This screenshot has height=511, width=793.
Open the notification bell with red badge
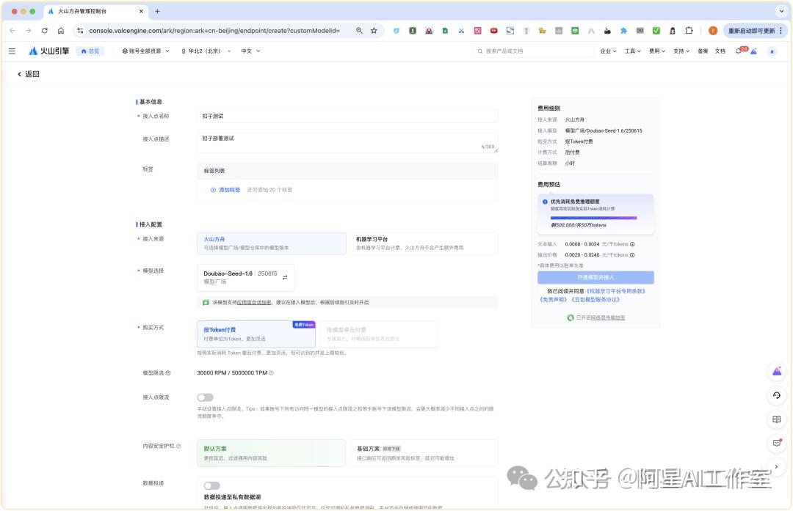coord(739,51)
